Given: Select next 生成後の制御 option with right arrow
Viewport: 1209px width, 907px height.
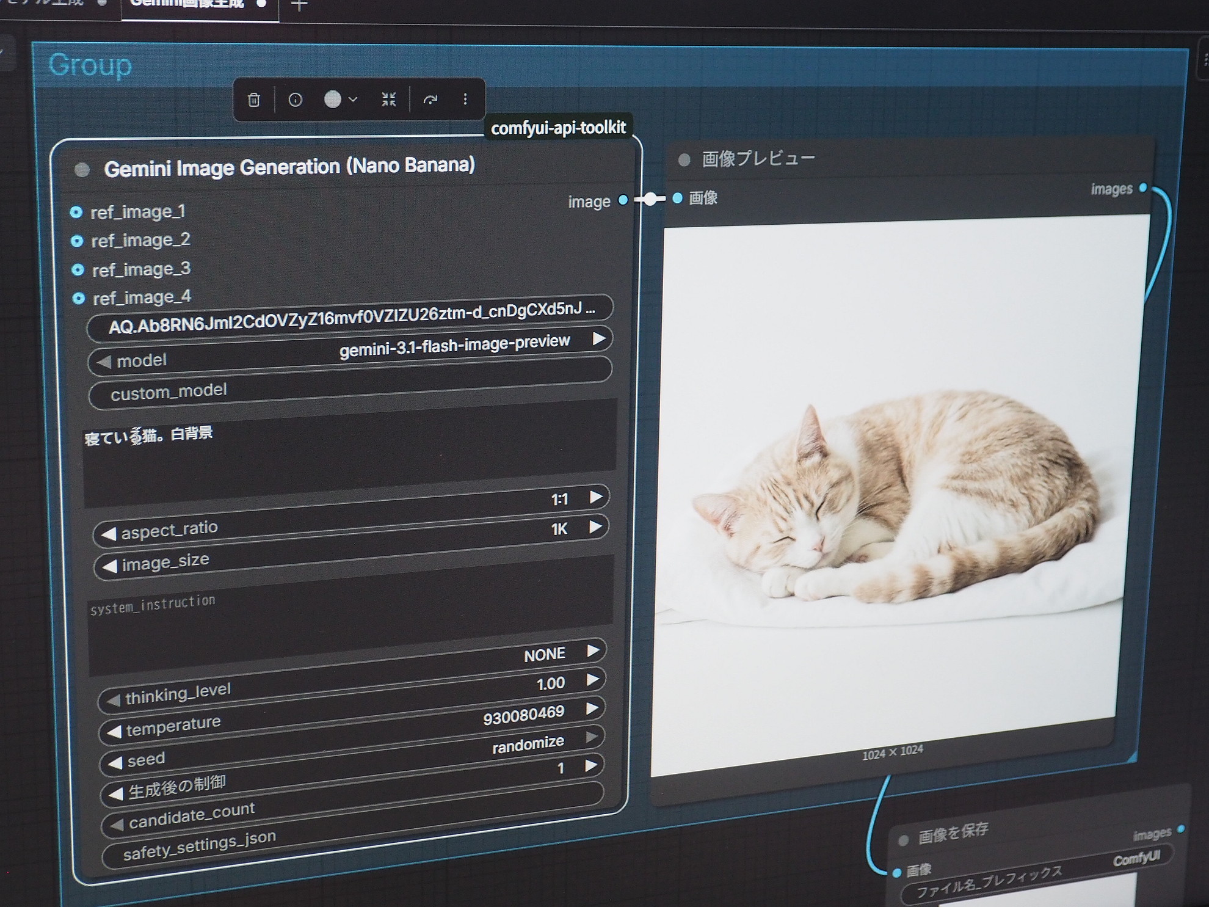Looking at the screenshot, I should [591, 737].
